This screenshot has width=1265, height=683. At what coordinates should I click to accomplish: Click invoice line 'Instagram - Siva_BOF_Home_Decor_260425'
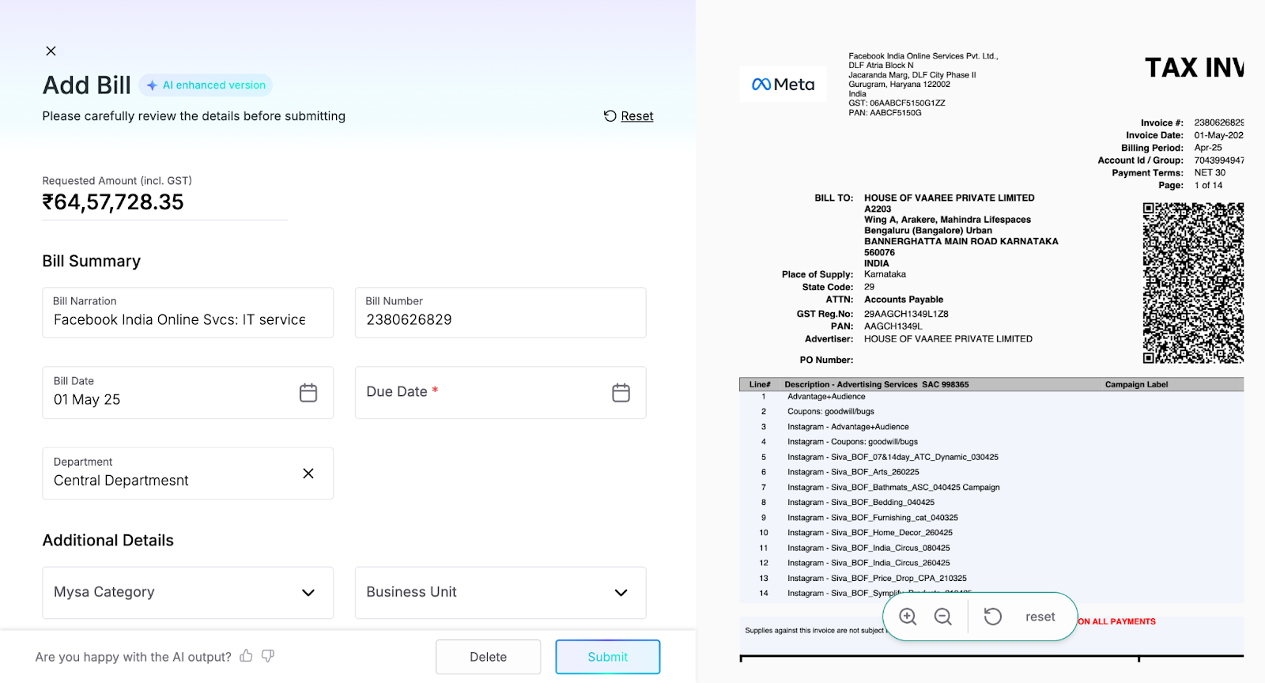click(870, 533)
